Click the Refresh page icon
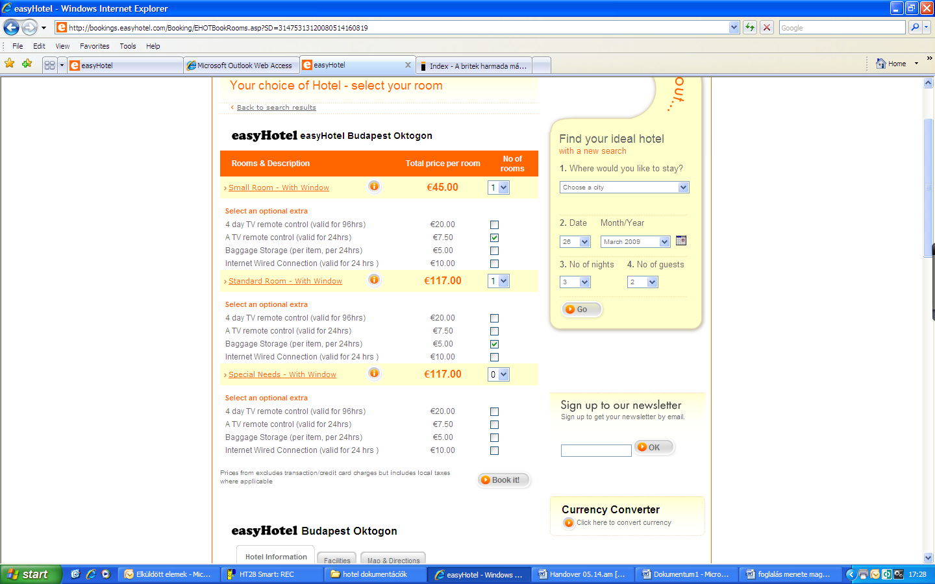This screenshot has height=584, width=935. [750, 27]
